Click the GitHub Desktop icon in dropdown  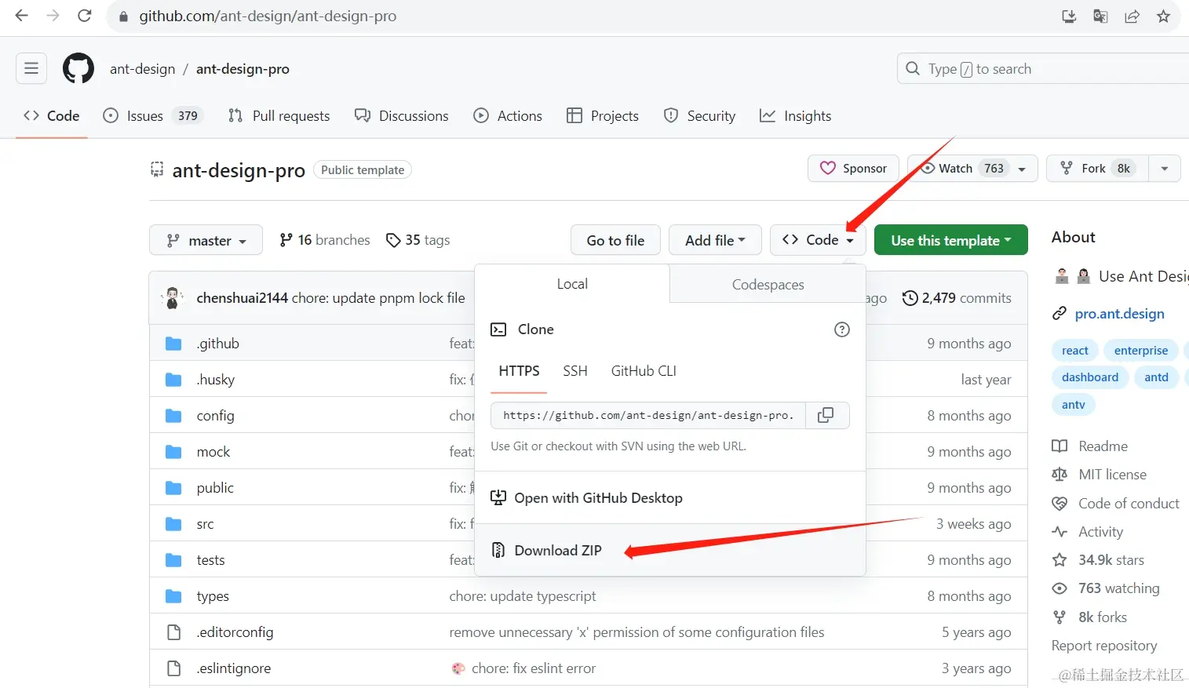(498, 497)
